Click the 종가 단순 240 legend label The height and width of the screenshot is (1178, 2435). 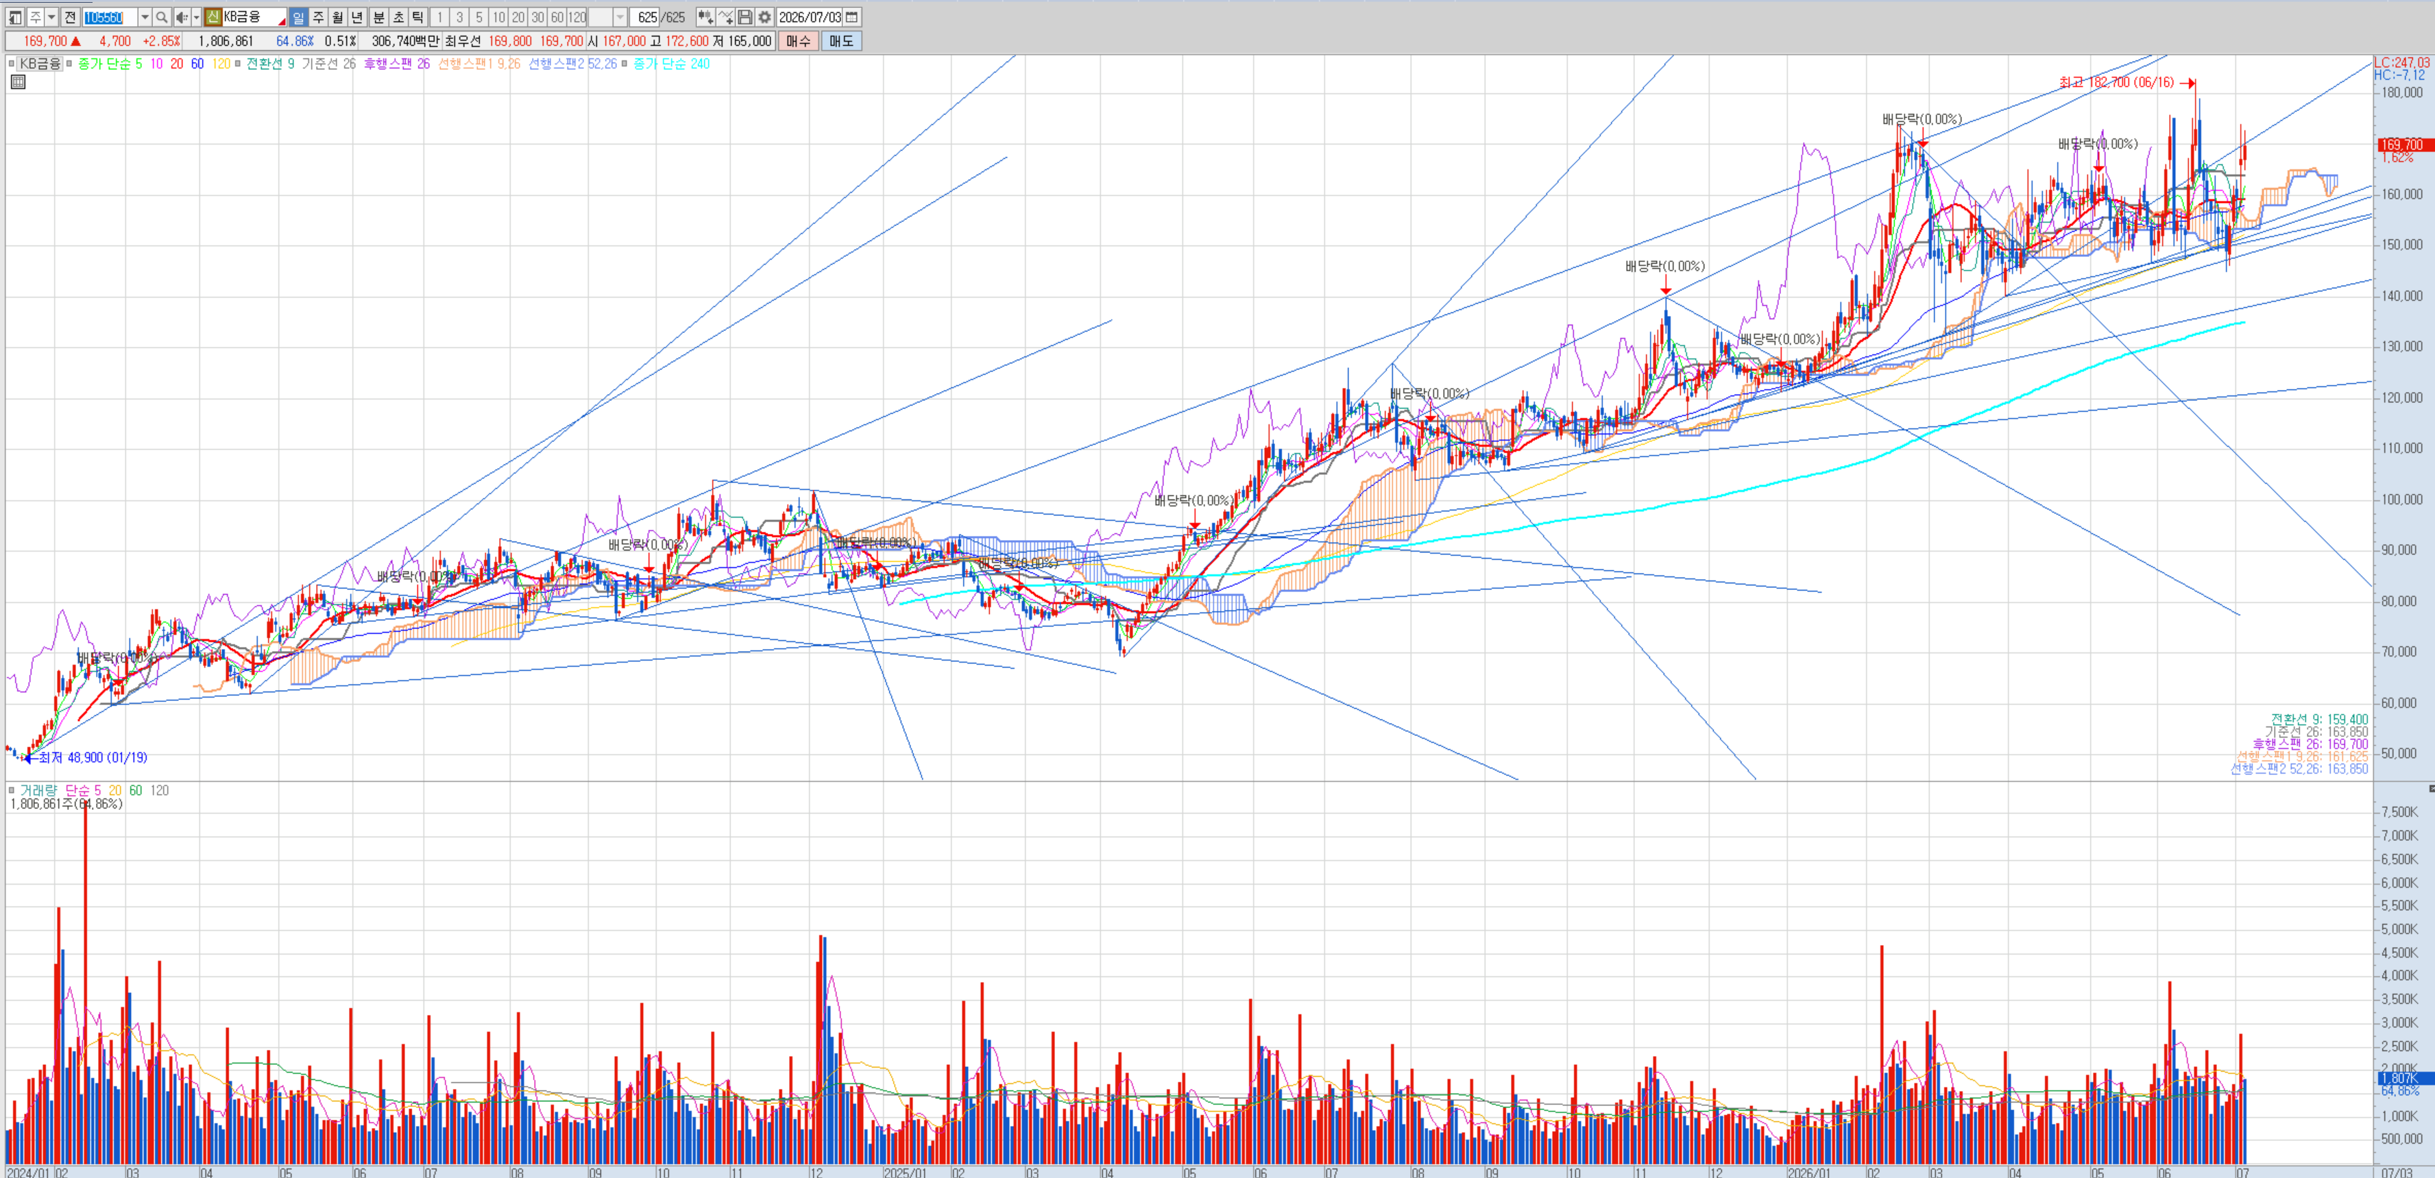pyautogui.click(x=671, y=63)
